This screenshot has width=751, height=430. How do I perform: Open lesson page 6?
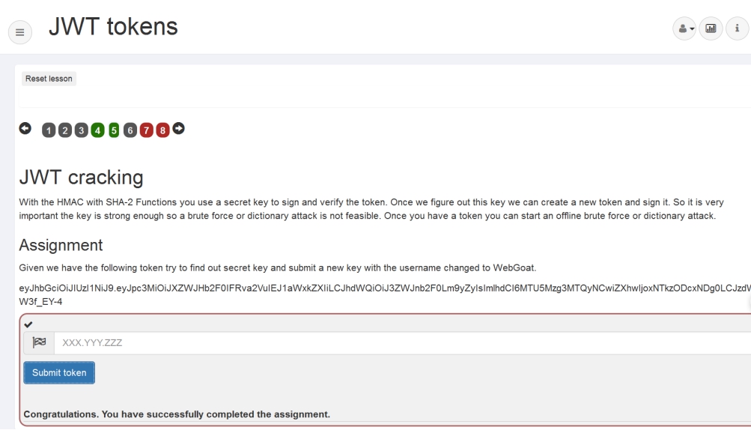(130, 130)
